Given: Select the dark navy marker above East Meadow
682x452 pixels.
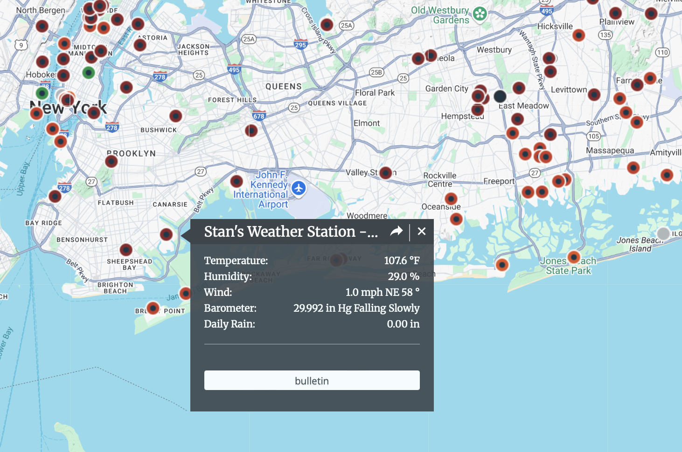Looking at the screenshot, I should pos(500,96).
